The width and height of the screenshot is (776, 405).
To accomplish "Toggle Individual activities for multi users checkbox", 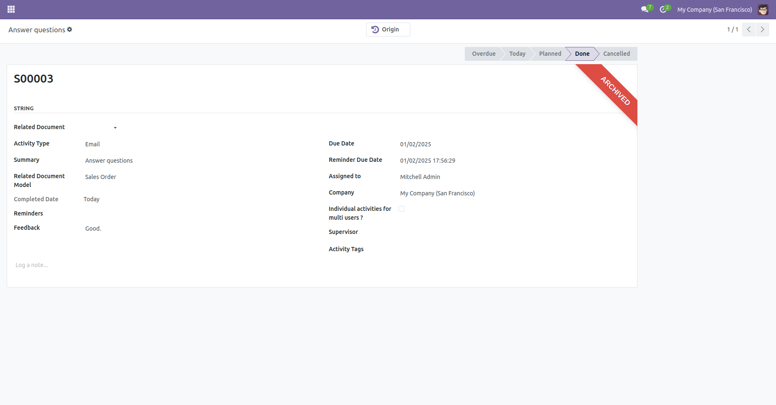I will click(x=401, y=209).
